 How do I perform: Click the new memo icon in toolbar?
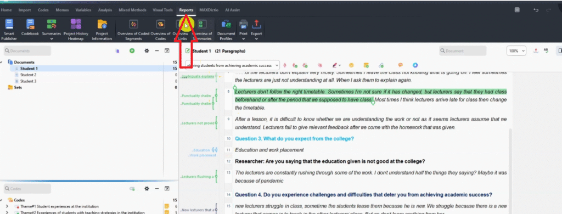[366, 65]
